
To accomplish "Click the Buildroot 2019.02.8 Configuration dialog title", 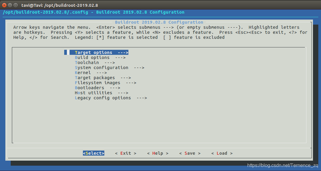I will pos(159,22).
